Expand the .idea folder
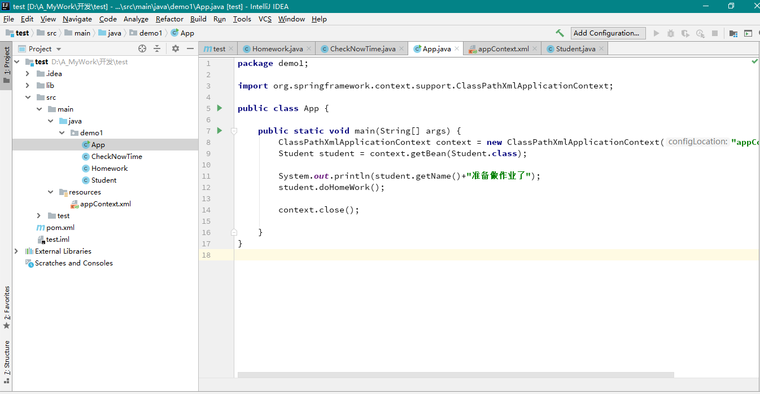This screenshot has width=760, height=394. click(x=28, y=74)
